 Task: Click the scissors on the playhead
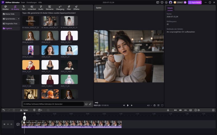[x=24, y=118]
